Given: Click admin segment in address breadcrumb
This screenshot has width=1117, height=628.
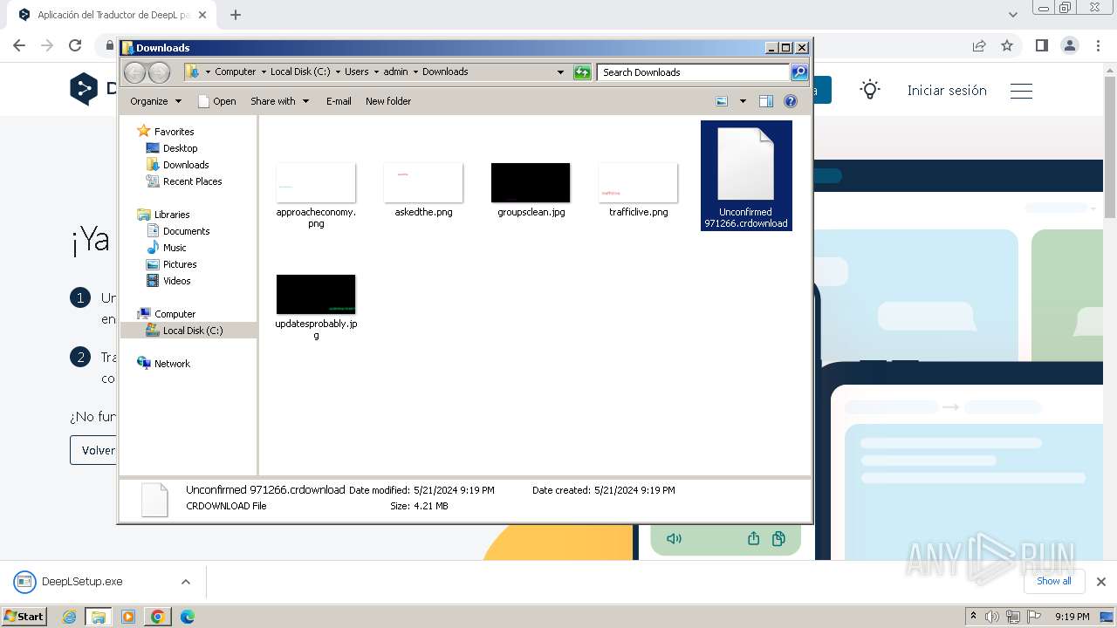Looking at the screenshot, I should pyautogui.click(x=395, y=72).
